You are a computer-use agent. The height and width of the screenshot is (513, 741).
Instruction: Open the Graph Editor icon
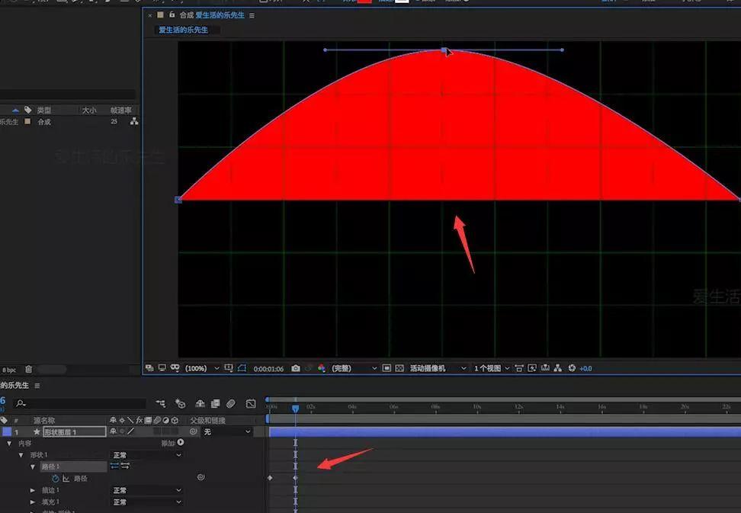tap(251, 403)
